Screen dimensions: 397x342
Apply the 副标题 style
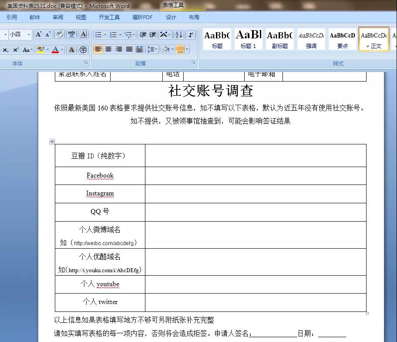(280, 39)
